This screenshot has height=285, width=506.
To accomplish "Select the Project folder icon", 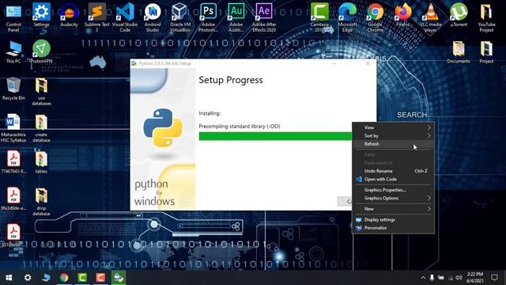I will 486,52.
